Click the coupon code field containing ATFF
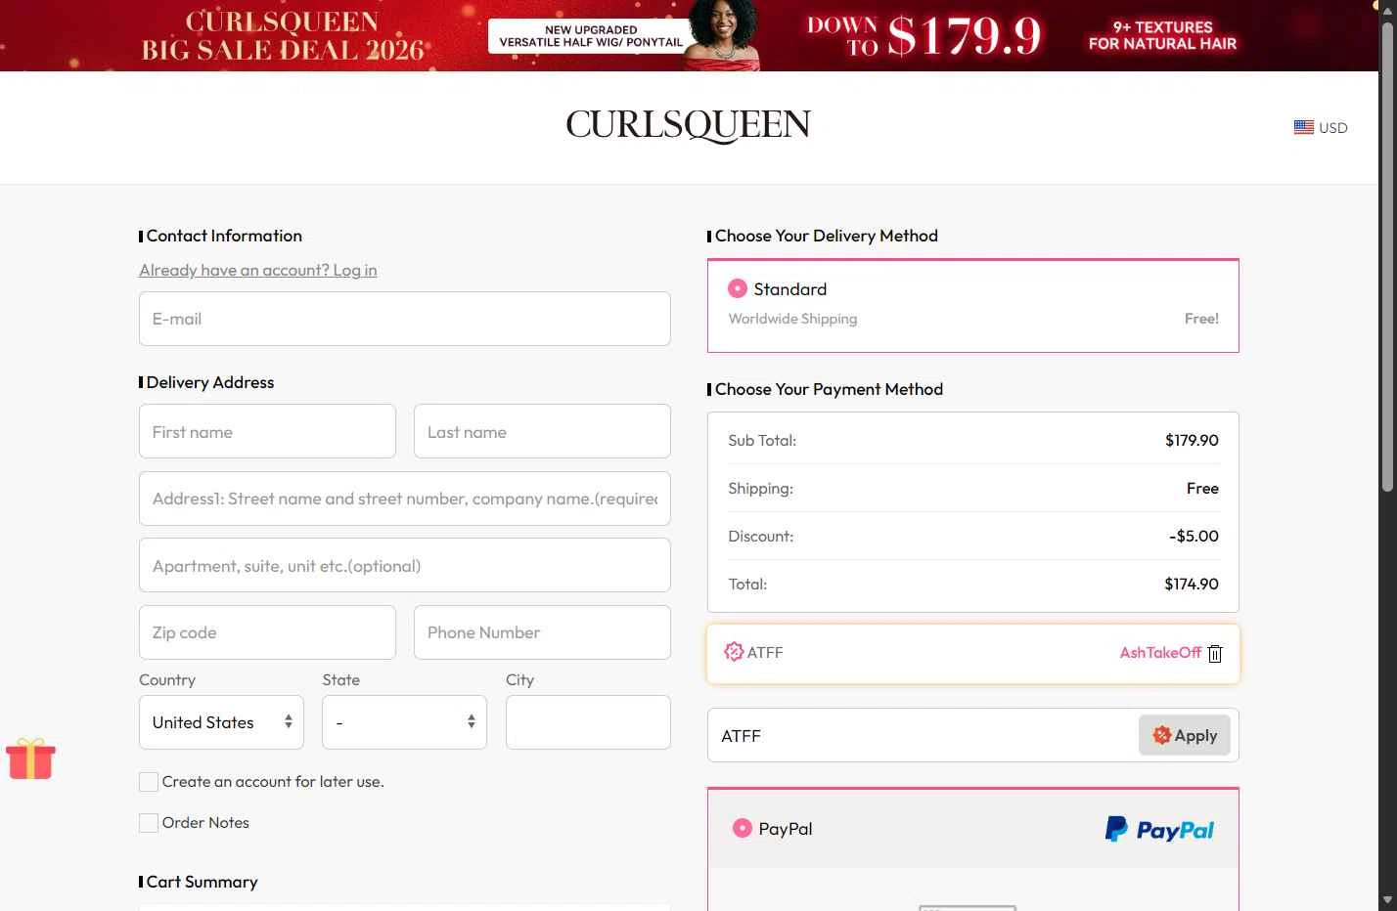Screen dimensions: 1397x911 pos(924,735)
